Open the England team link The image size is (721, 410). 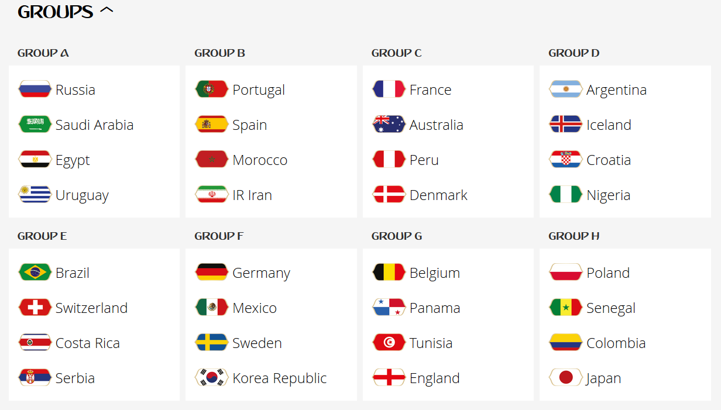[434, 378]
